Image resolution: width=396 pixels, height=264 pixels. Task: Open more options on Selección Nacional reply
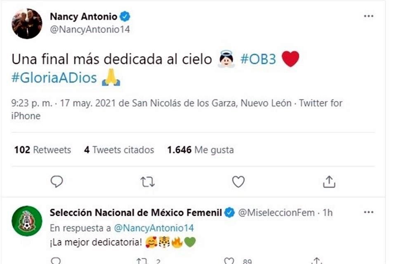point(368,212)
